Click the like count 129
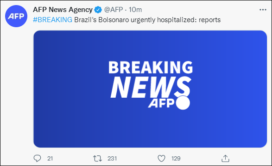This screenshot has height=166, width=272. tap(176, 159)
